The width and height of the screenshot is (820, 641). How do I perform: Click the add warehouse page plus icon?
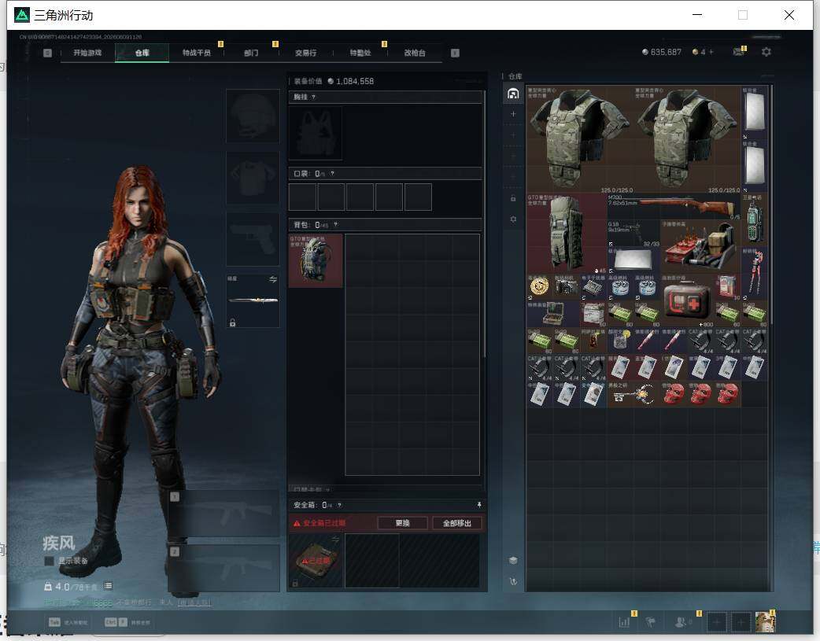pos(513,114)
